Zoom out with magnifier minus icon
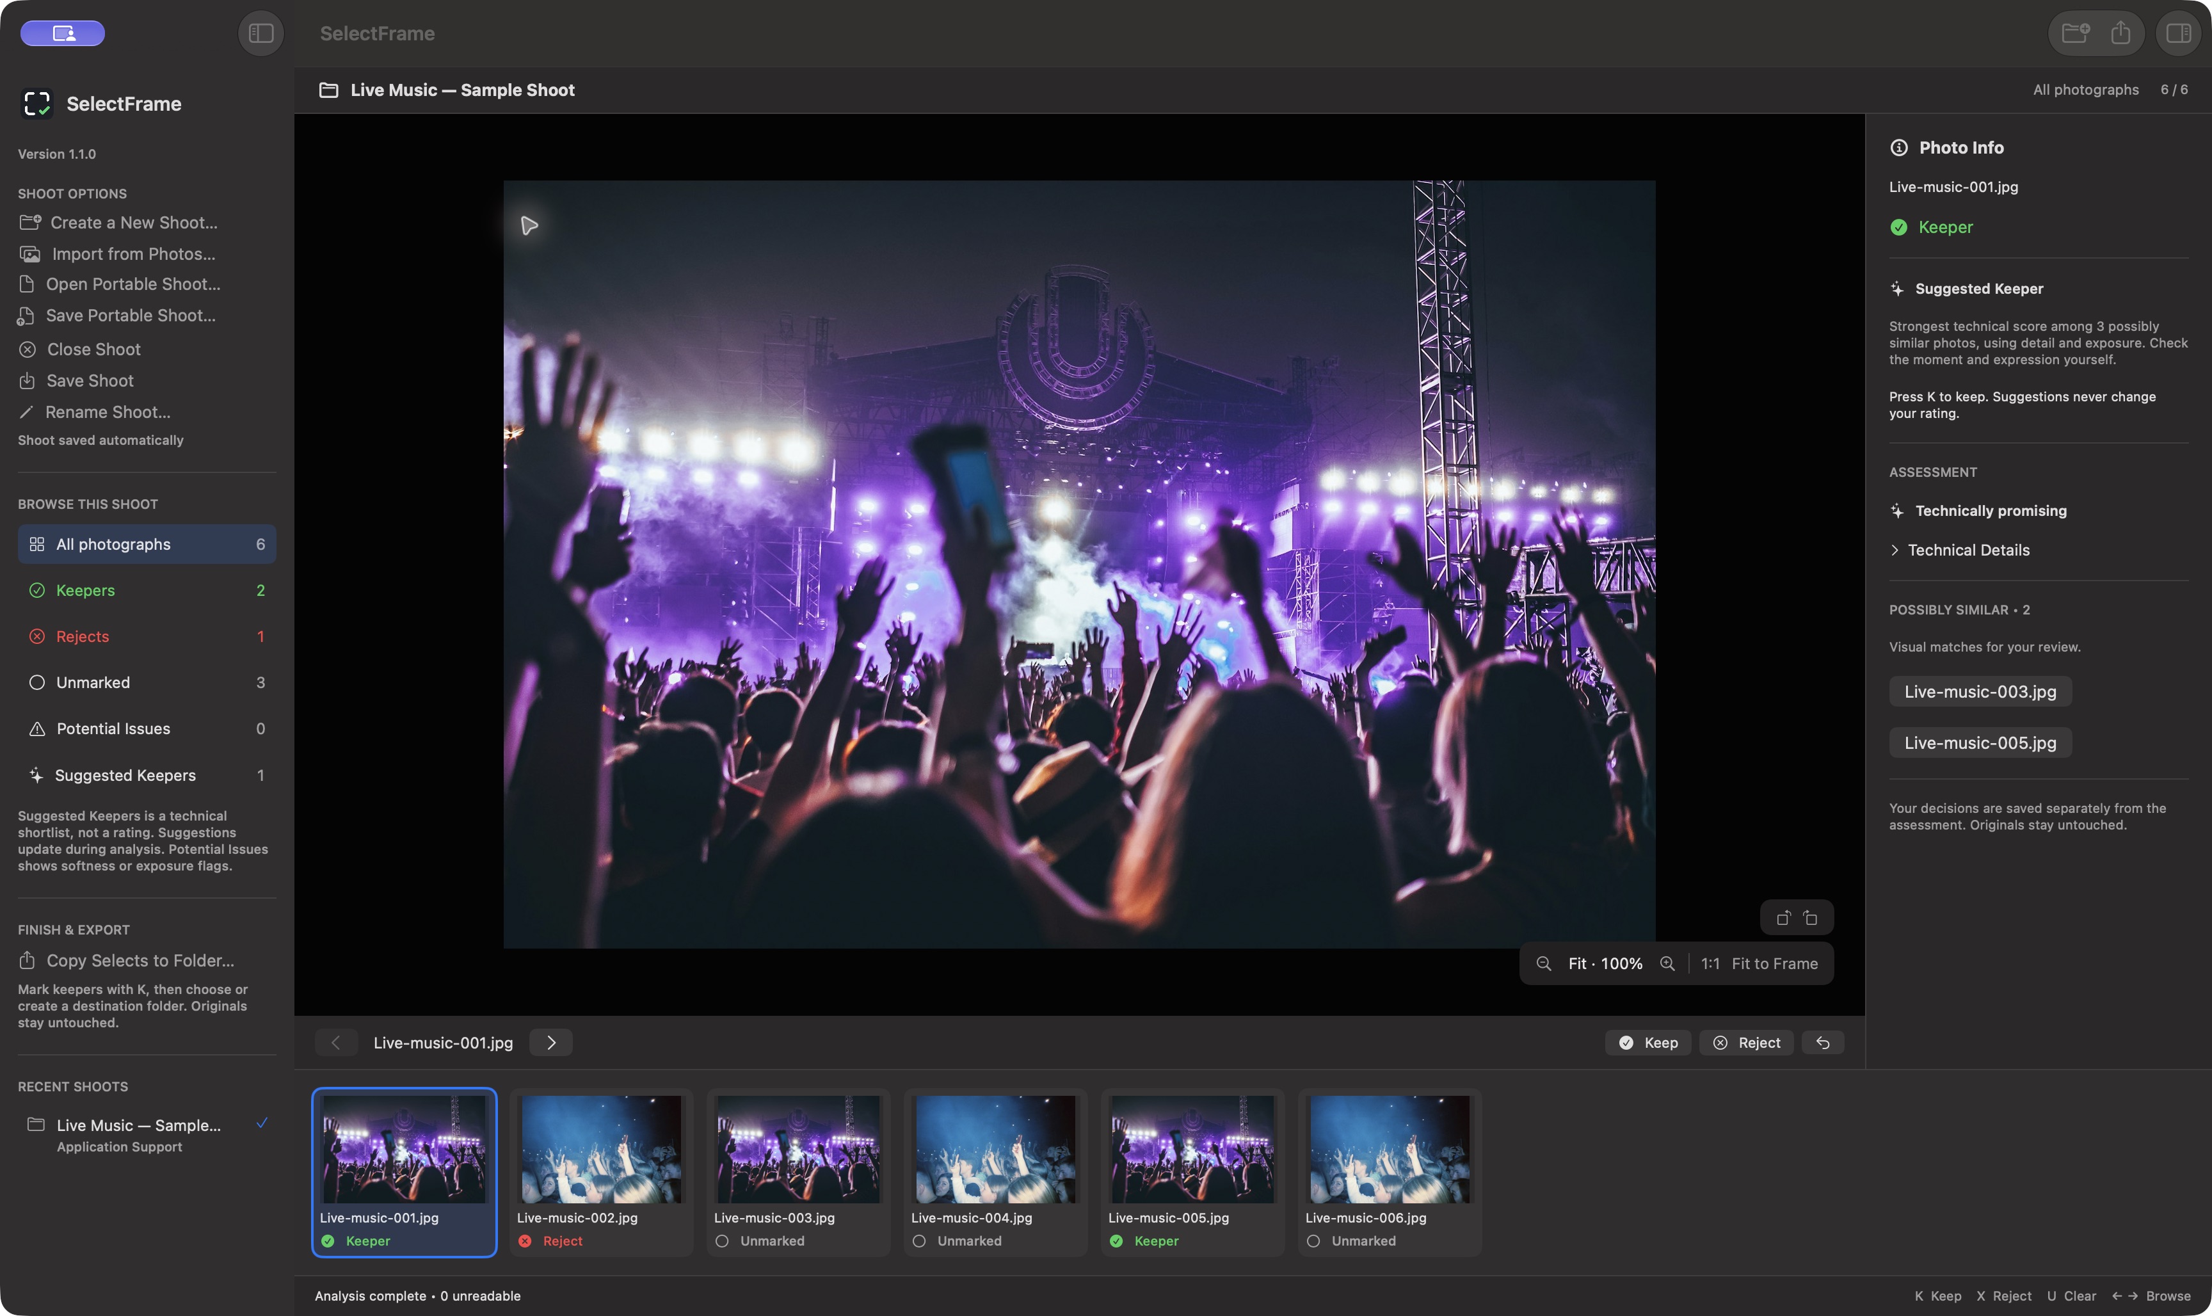This screenshot has height=1316, width=2212. (x=1544, y=964)
